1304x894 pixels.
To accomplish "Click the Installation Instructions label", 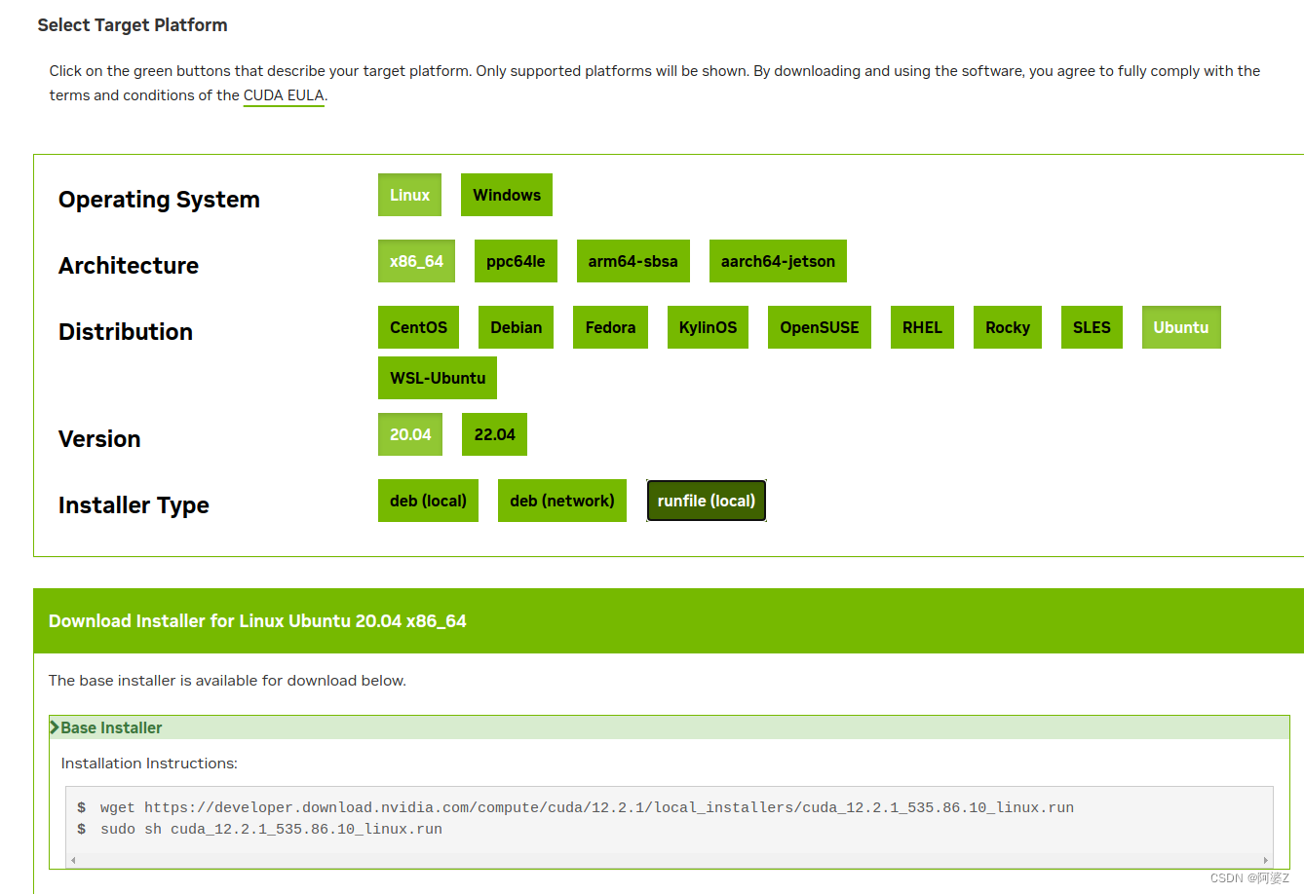I will pos(149,764).
